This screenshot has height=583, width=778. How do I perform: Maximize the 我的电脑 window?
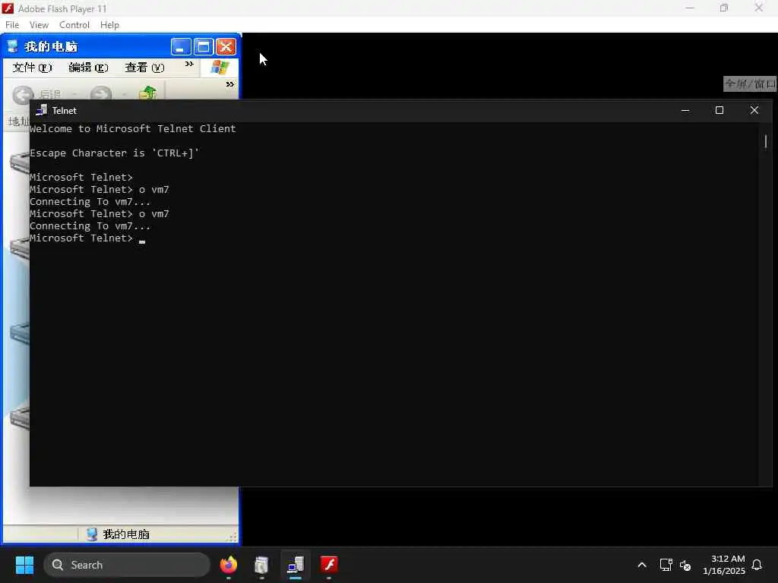(203, 47)
